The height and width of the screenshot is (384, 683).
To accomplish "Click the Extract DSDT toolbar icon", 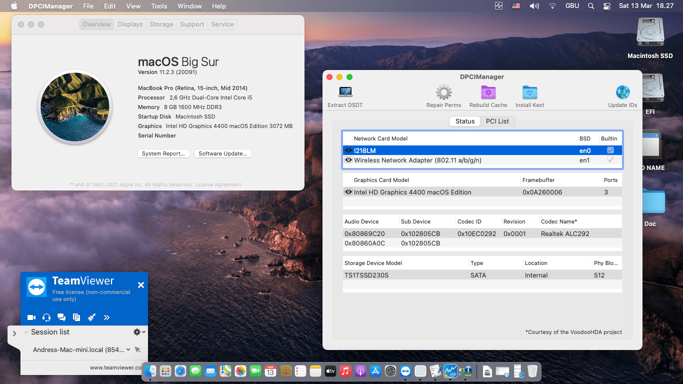I will [345, 92].
